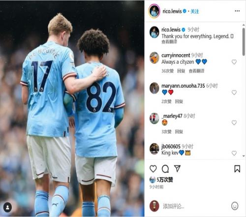Like curryinnocent's comment heart

(x=234, y=62)
